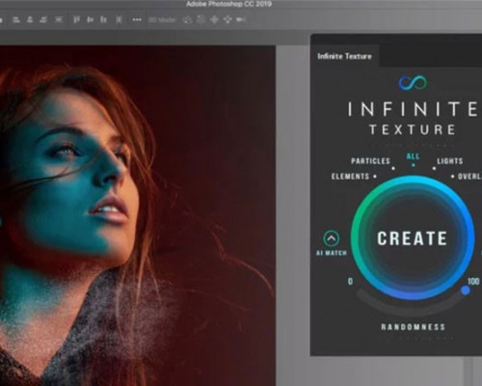Click the 0 label of Randomness slider

click(350, 282)
